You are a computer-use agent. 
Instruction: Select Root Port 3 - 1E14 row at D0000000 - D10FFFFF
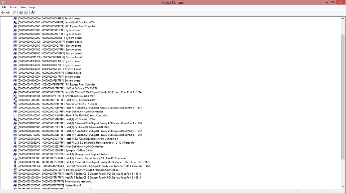point(80,108)
